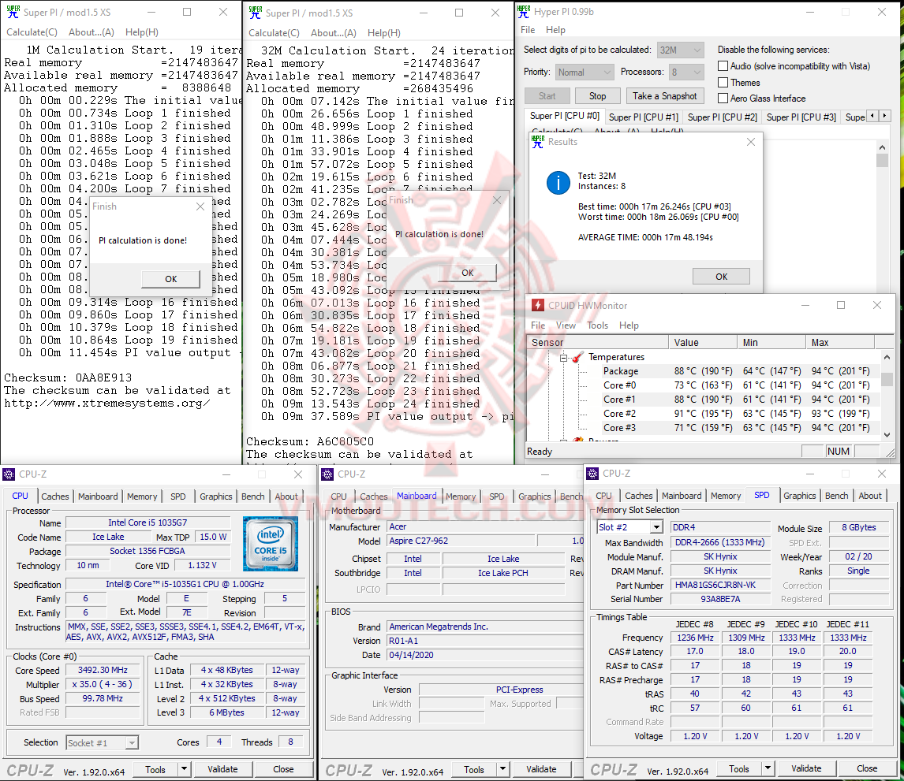This screenshot has width=904, height=781.
Task: Click the Hyper PI title bar icon
Action: tap(524, 12)
